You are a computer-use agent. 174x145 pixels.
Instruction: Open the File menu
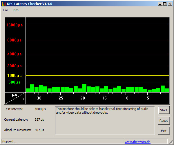(x=6, y=10)
